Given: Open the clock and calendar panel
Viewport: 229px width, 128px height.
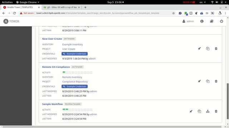Looking at the screenshot, I should coord(115,2).
